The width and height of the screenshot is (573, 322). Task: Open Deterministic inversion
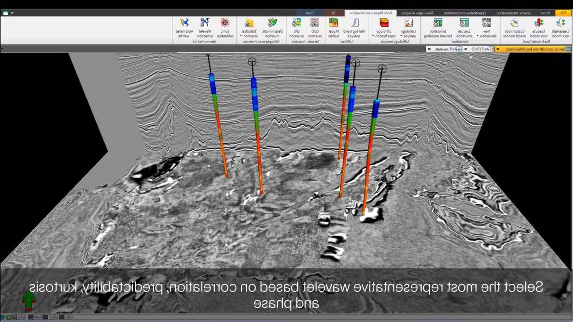pyautogui.click(x=272, y=27)
